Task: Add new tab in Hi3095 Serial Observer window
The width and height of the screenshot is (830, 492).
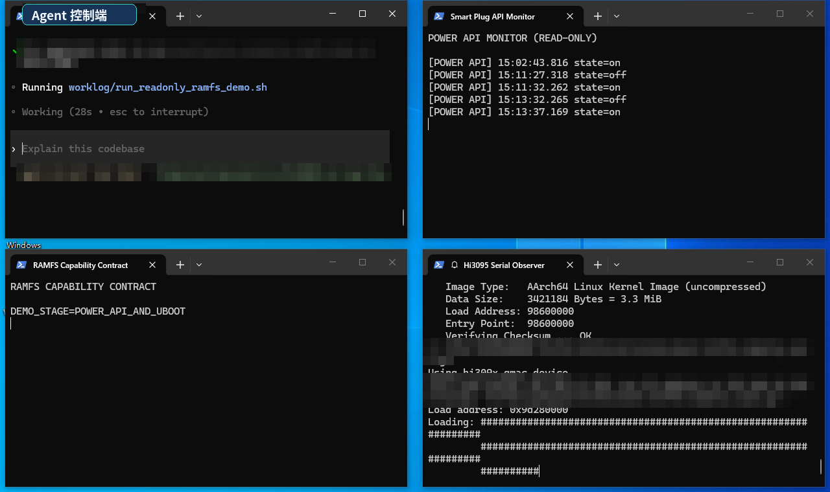Action: 598,265
